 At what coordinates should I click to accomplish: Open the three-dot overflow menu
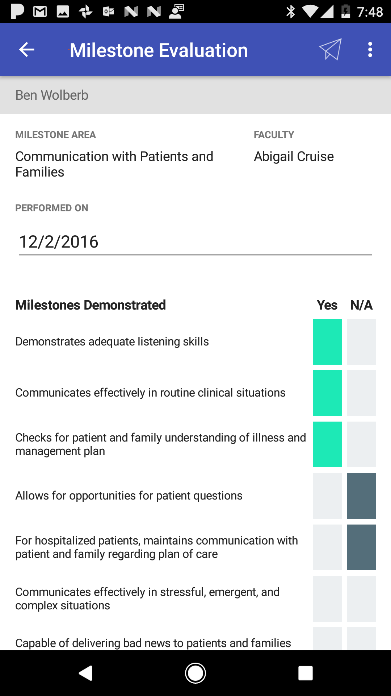pyautogui.click(x=370, y=50)
